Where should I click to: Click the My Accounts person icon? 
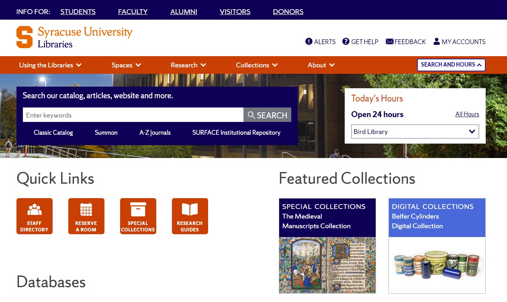(437, 41)
